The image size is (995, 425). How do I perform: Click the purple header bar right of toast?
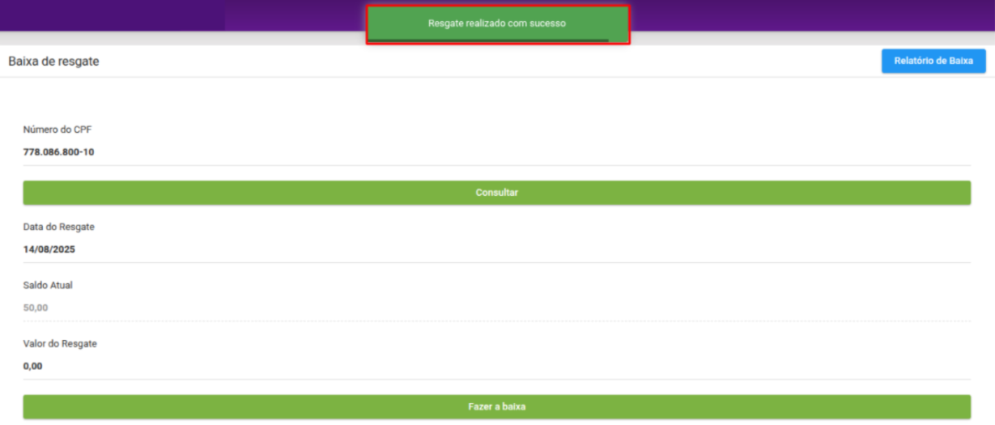[x=810, y=15]
